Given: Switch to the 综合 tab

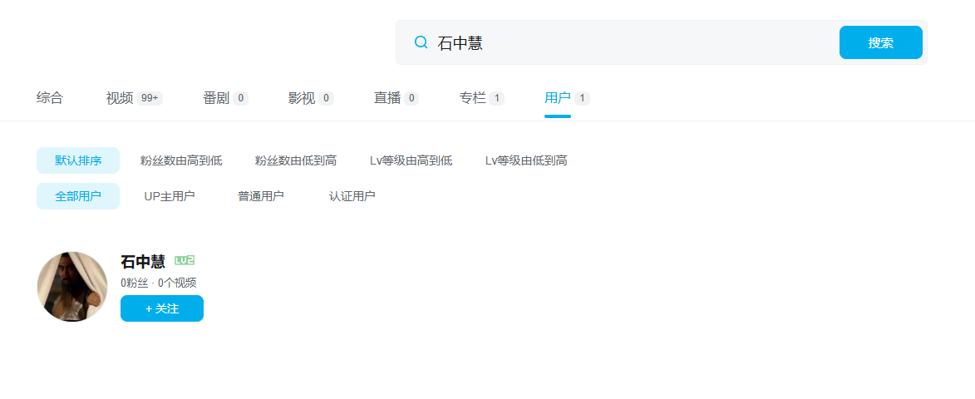Looking at the screenshot, I should pos(50,98).
